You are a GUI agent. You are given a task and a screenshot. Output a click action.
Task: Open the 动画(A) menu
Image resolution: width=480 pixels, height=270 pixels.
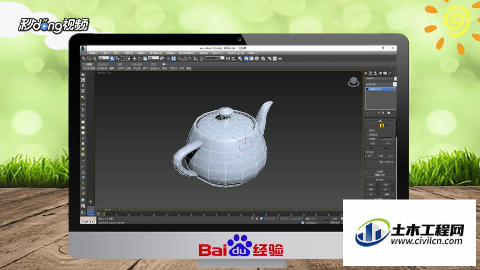tap(170, 53)
